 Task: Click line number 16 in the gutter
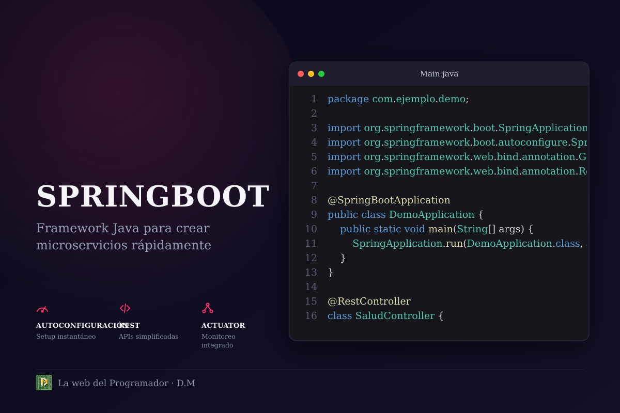tap(311, 316)
